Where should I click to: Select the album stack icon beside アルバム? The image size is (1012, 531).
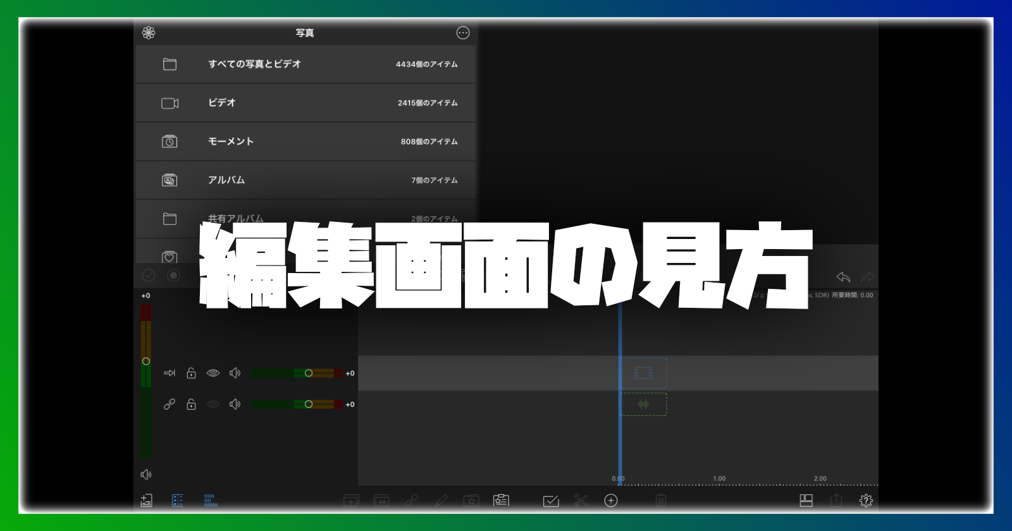click(x=170, y=180)
